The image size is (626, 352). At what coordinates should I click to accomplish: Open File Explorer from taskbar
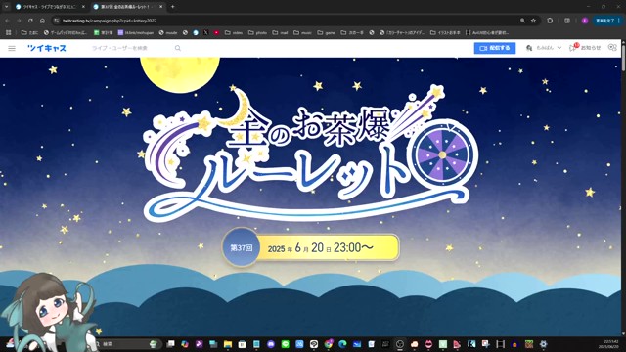228,344
